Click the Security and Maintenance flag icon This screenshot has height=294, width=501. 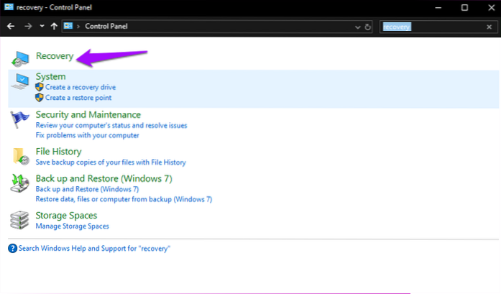(x=20, y=119)
